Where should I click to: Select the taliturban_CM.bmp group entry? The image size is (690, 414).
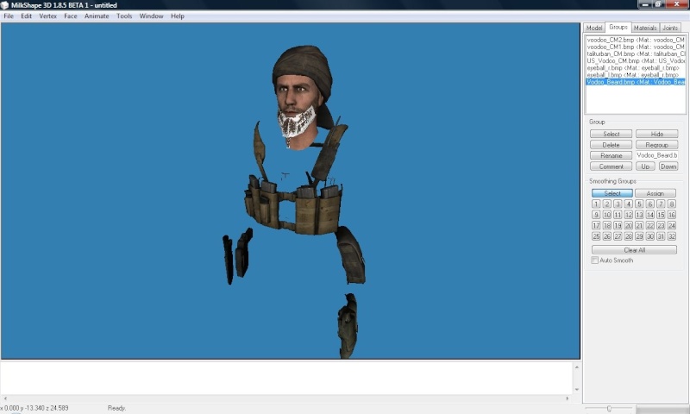coord(636,53)
